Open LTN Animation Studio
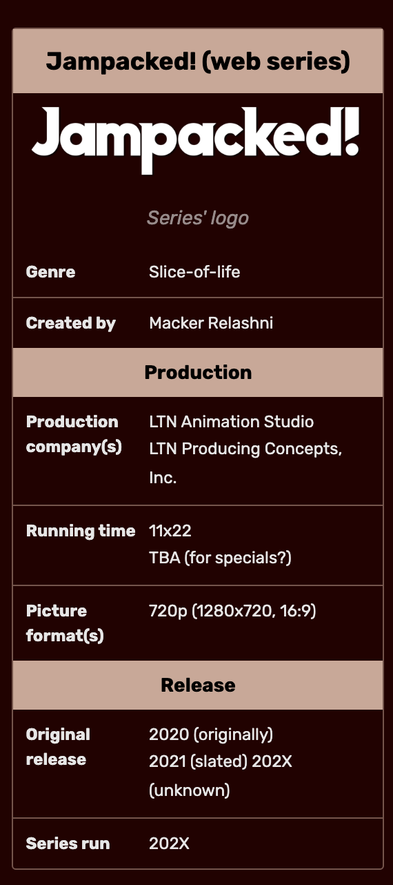Image resolution: width=393 pixels, height=885 pixels. tap(231, 422)
